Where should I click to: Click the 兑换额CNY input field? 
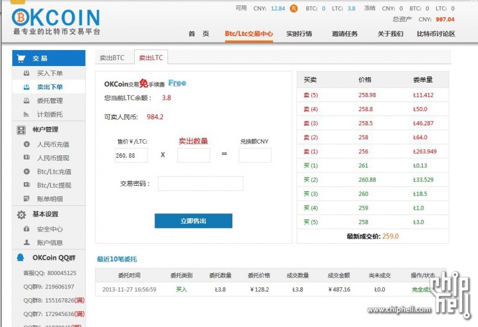point(255,155)
